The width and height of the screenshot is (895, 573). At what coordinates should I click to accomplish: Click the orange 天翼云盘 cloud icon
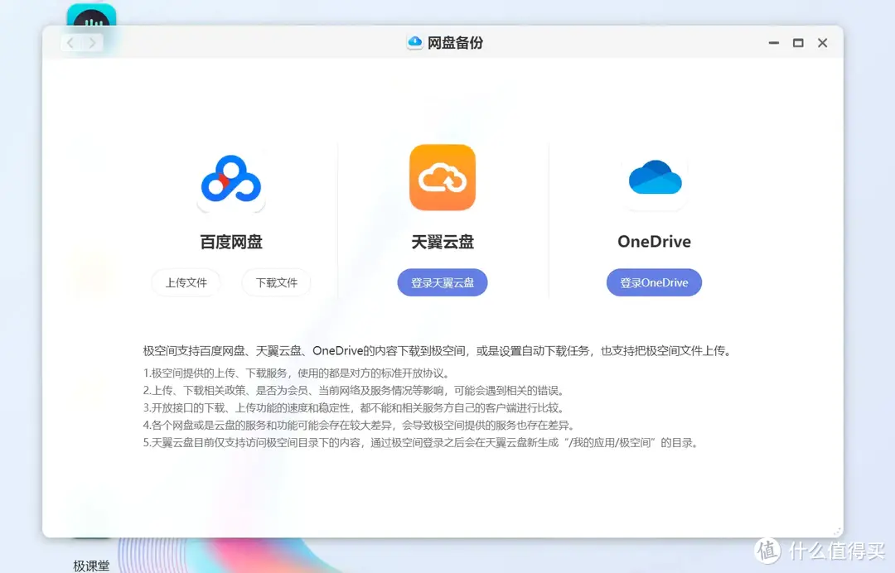pyautogui.click(x=443, y=177)
